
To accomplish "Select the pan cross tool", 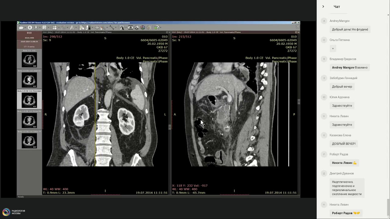I will tap(97, 27).
